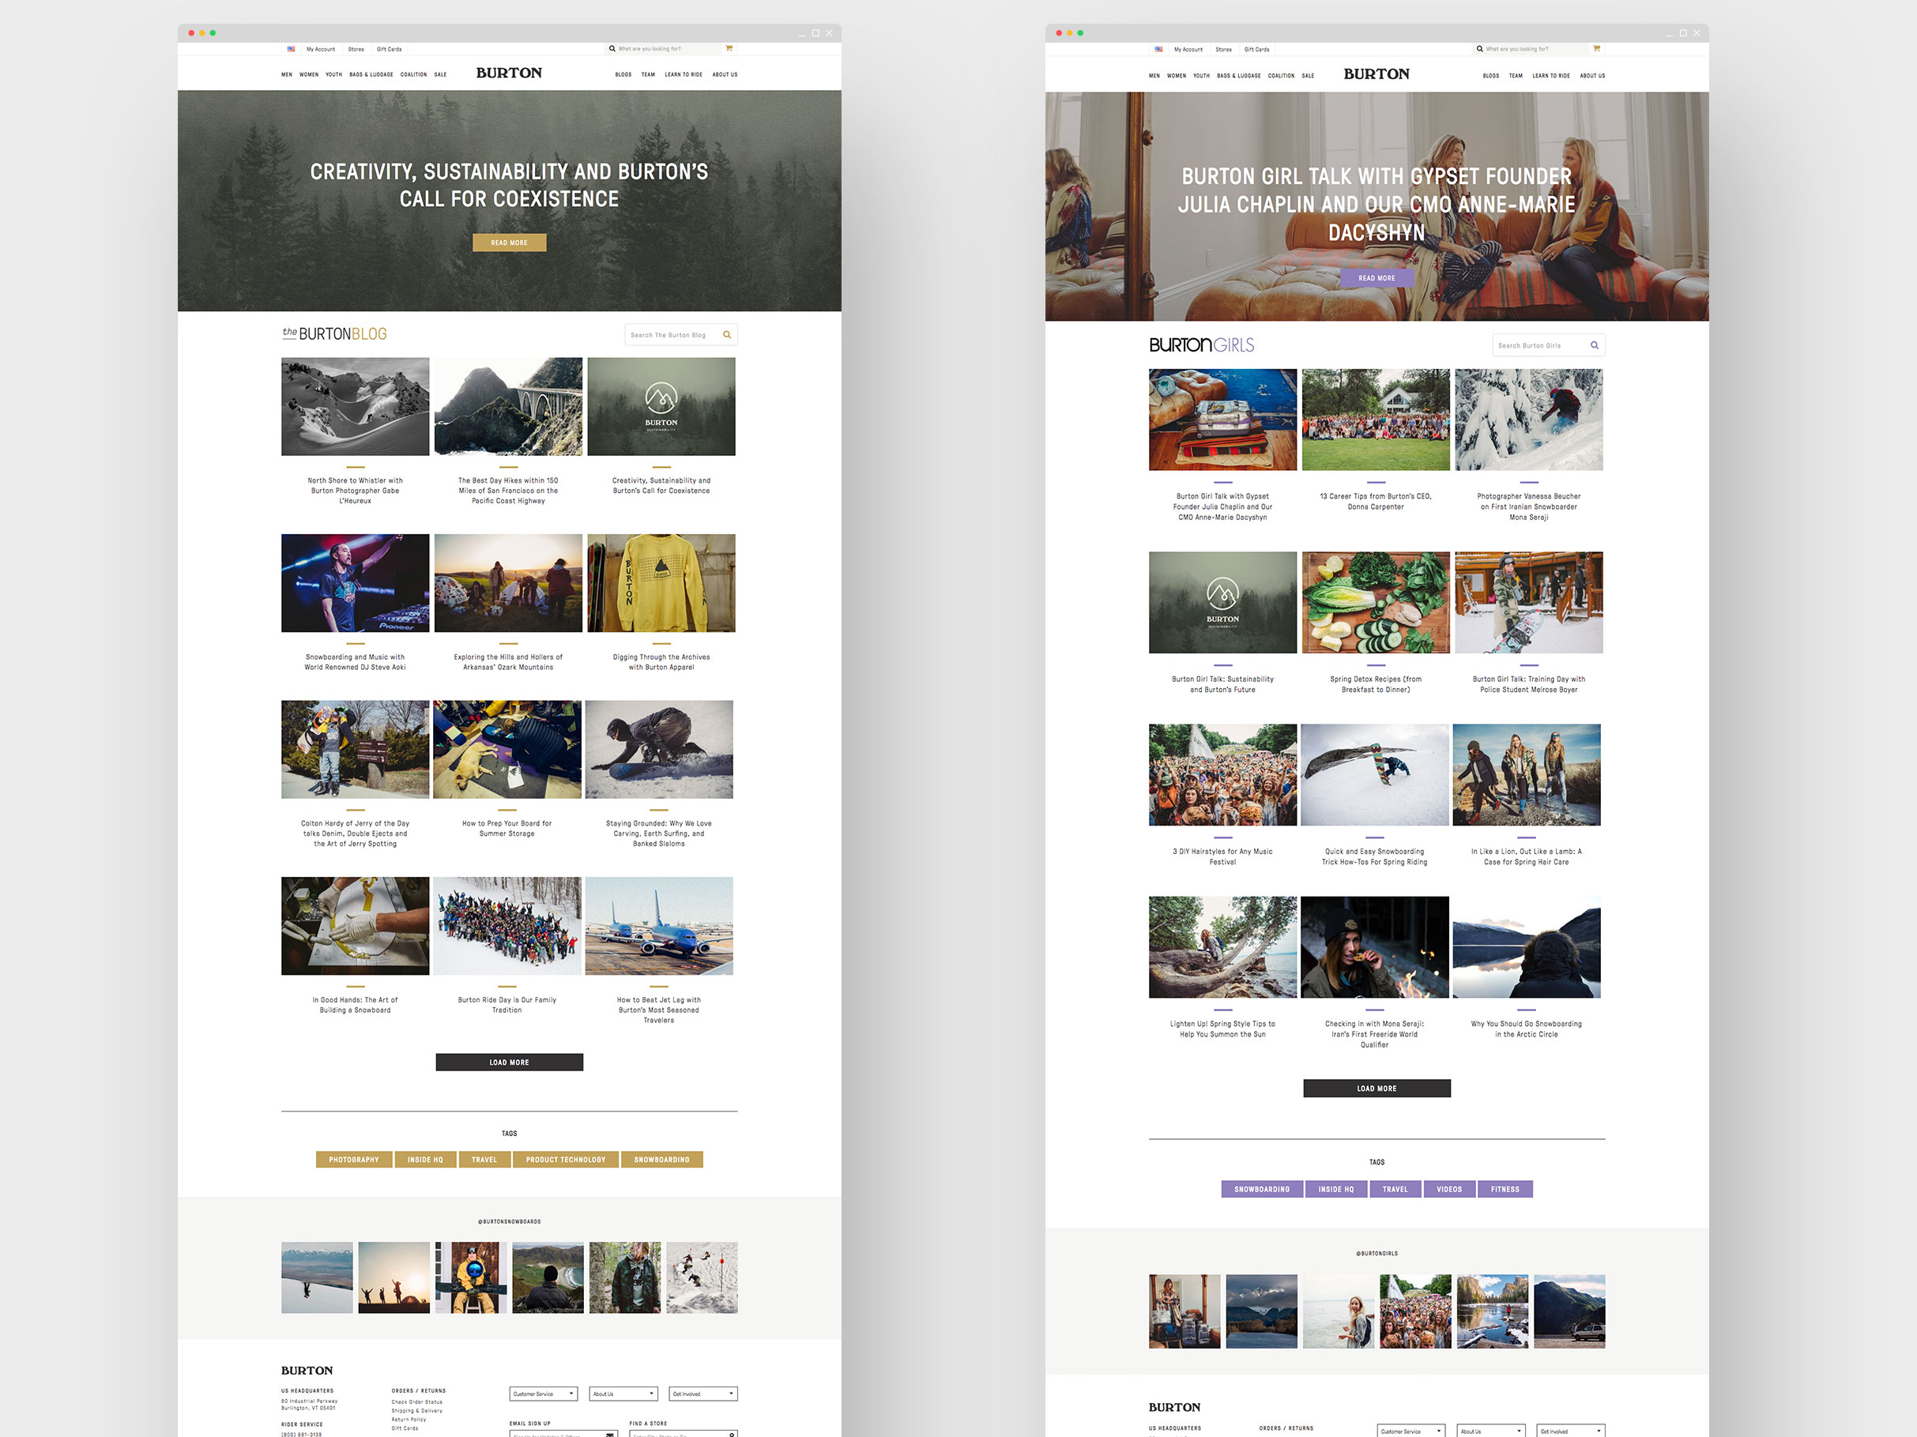Select the gold INSIDE HQ tag in the left window
Viewport: 1917px width, 1437px height.
point(424,1159)
